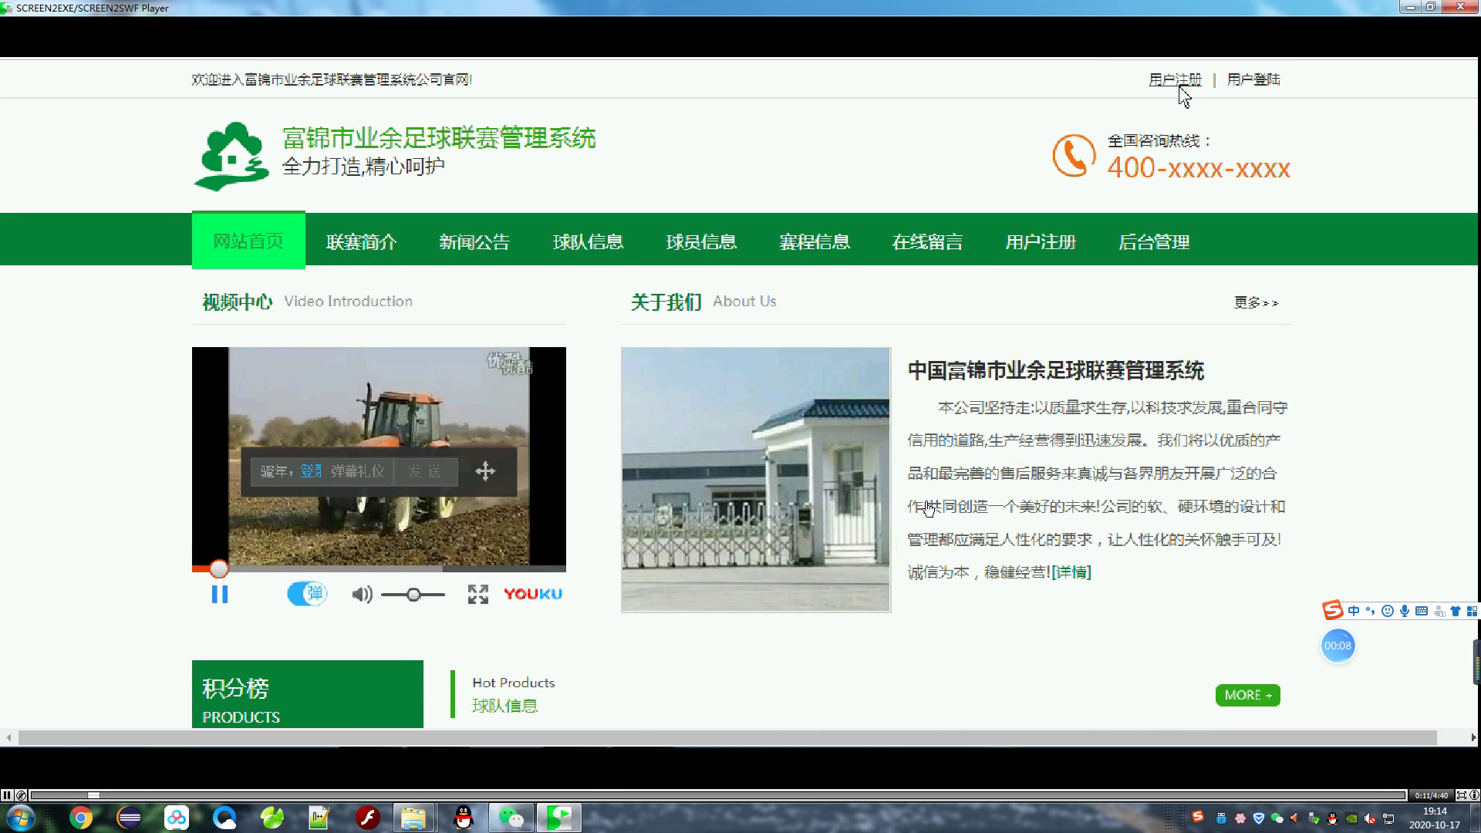Open the toolbox grid icon on IME bar
1481x833 pixels.
(1472, 611)
